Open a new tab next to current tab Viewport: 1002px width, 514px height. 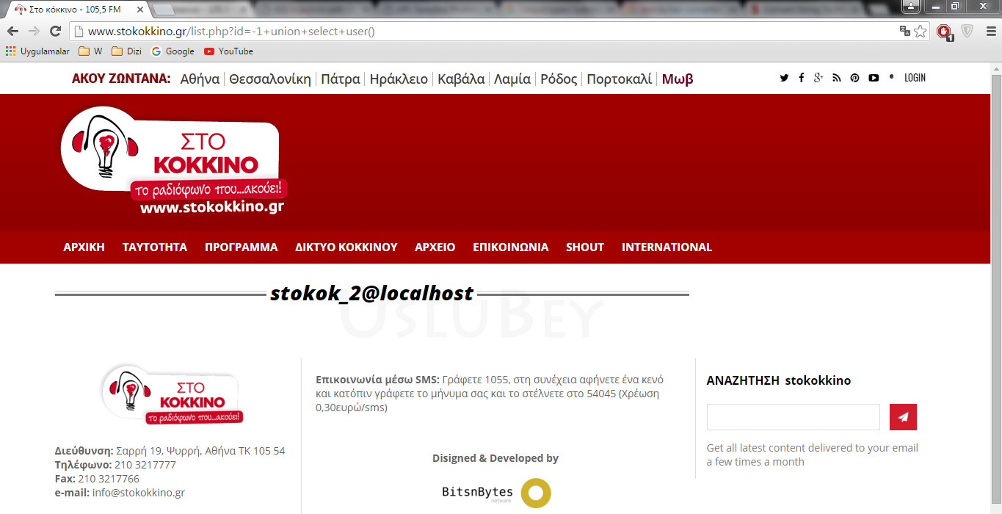tap(163, 10)
